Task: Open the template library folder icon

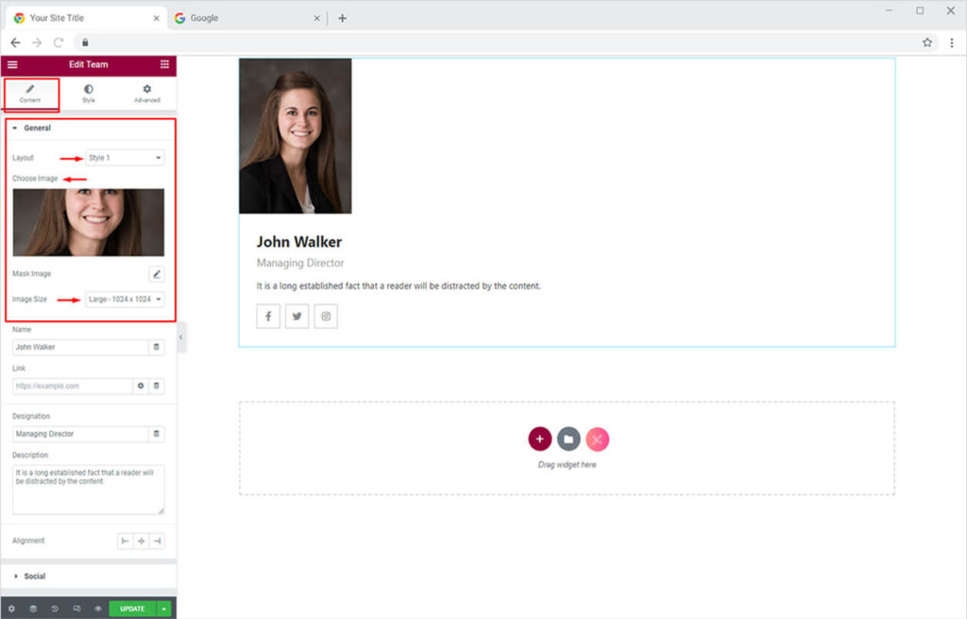Action: (568, 438)
